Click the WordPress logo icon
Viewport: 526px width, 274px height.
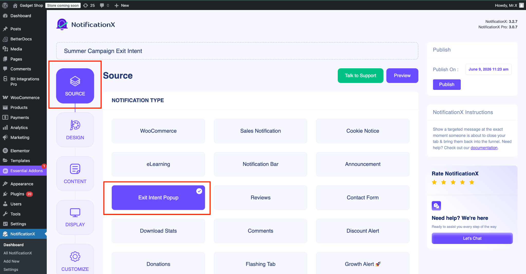pyautogui.click(x=5, y=5)
